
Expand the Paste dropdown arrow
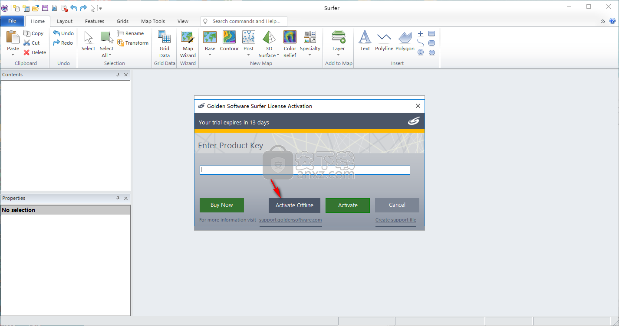point(13,55)
